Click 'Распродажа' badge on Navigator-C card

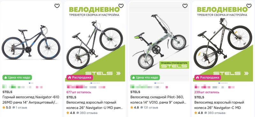(x=208, y=78)
